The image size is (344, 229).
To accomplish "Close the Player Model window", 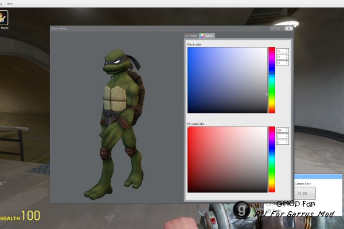I will coord(289,29).
